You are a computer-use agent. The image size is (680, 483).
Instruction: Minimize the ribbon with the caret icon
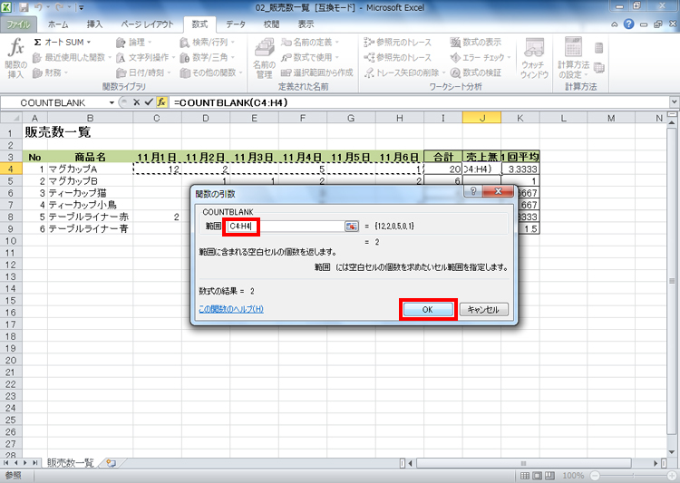click(614, 24)
